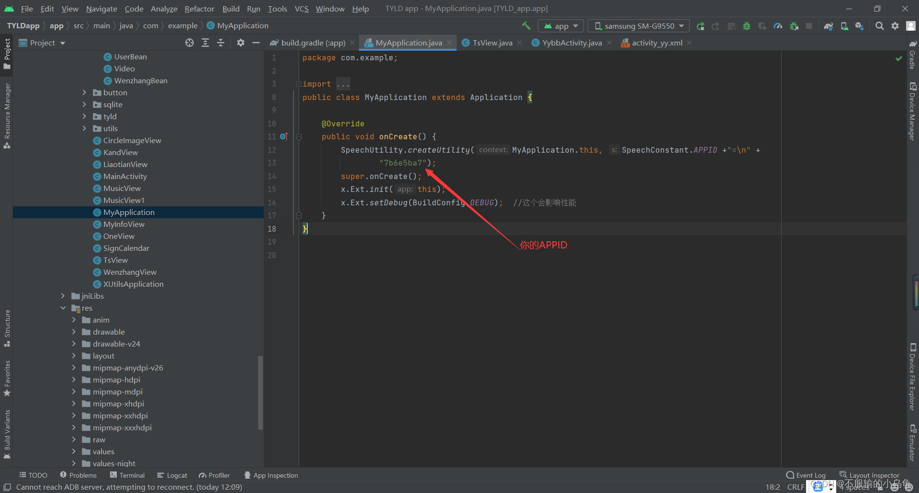Open IDE settings gear in toolbar

click(895, 26)
